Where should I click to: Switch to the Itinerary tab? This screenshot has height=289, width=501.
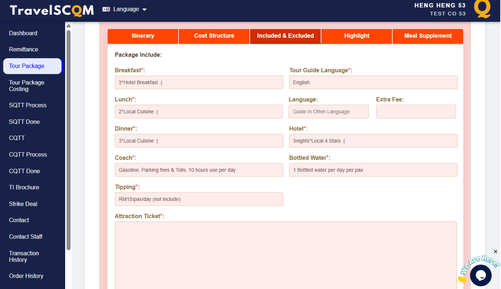(143, 36)
